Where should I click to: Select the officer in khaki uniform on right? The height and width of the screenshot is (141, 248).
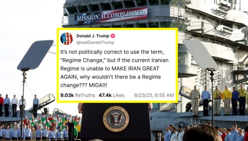195,101
